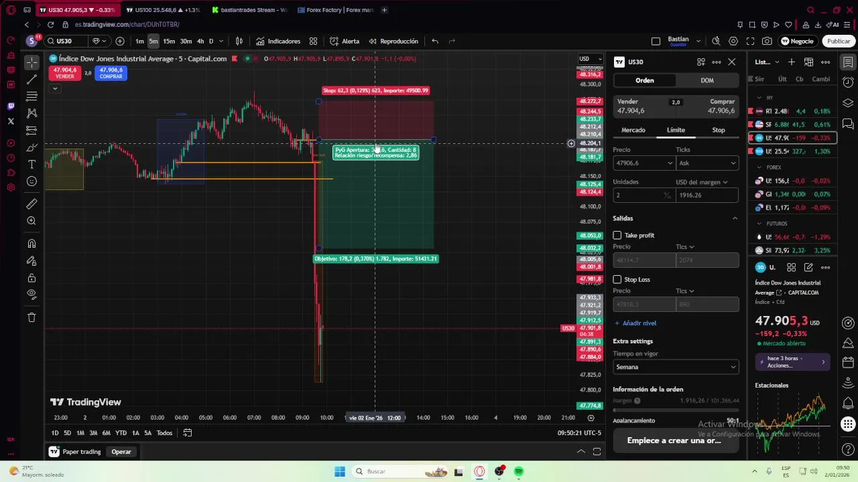858x482 pixels.
Task: Click the trash icon to remove drawings
Action: pos(32,317)
